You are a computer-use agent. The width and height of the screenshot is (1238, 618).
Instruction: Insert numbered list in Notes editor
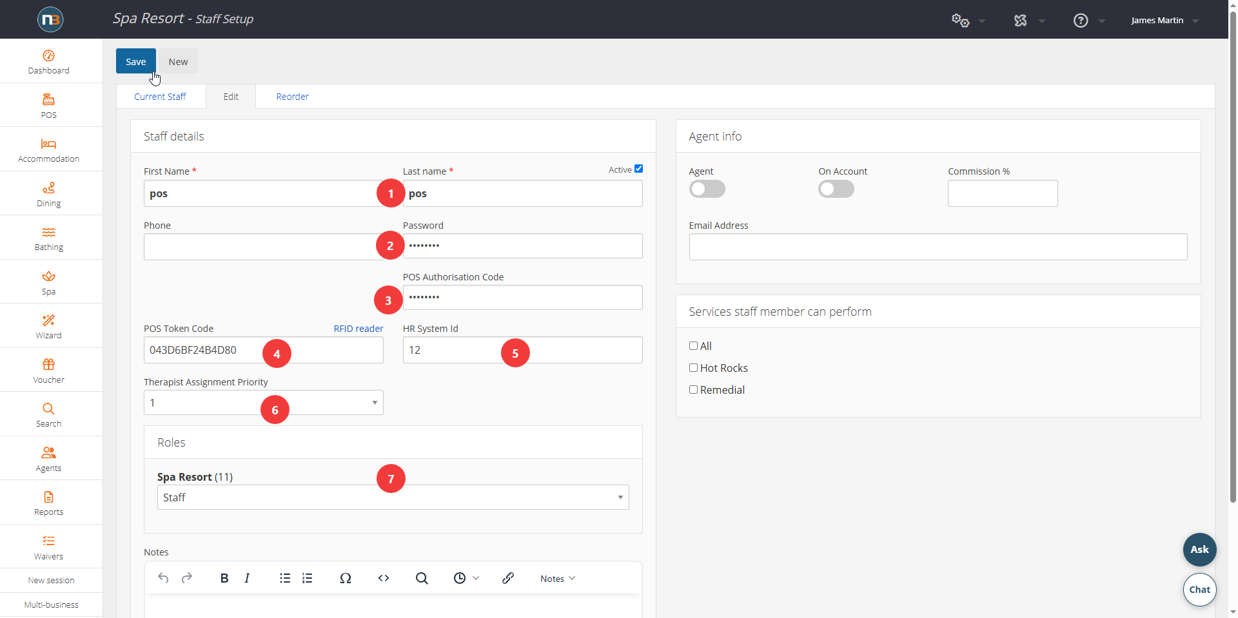click(x=308, y=578)
